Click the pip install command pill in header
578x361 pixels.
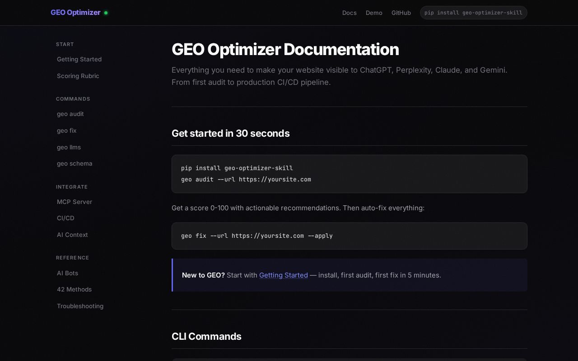pyautogui.click(x=473, y=13)
